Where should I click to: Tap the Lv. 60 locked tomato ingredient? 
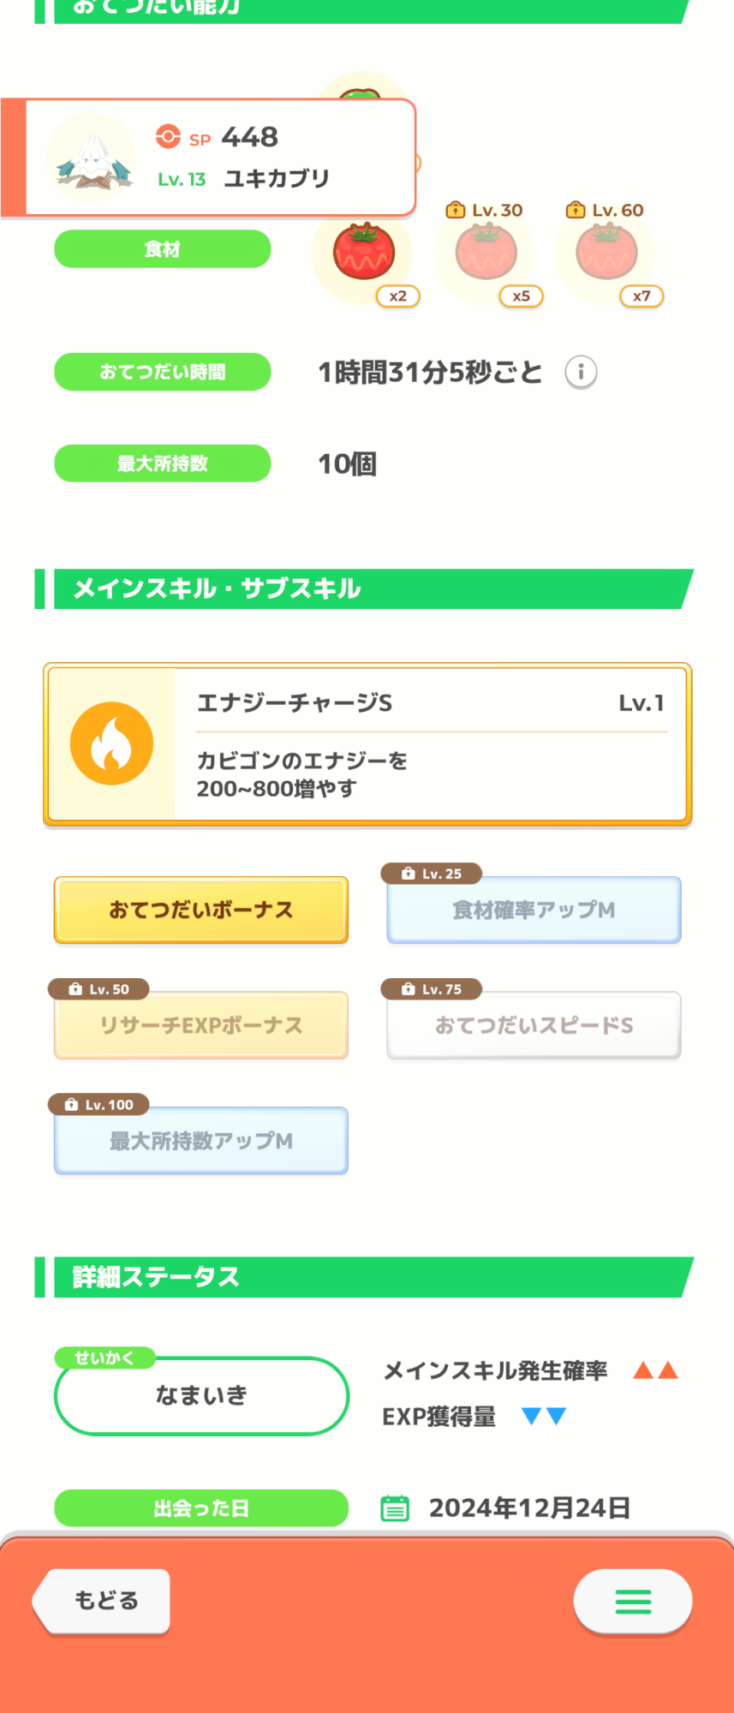pyautogui.click(x=606, y=253)
